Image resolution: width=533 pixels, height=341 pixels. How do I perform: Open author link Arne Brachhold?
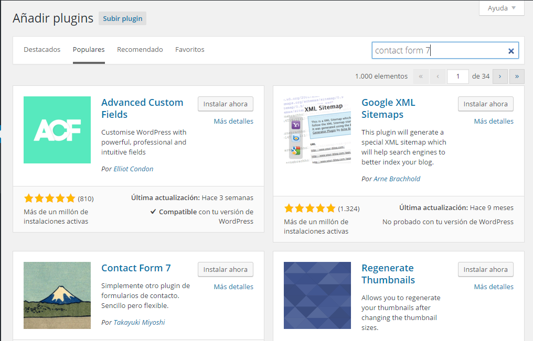point(397,179)
